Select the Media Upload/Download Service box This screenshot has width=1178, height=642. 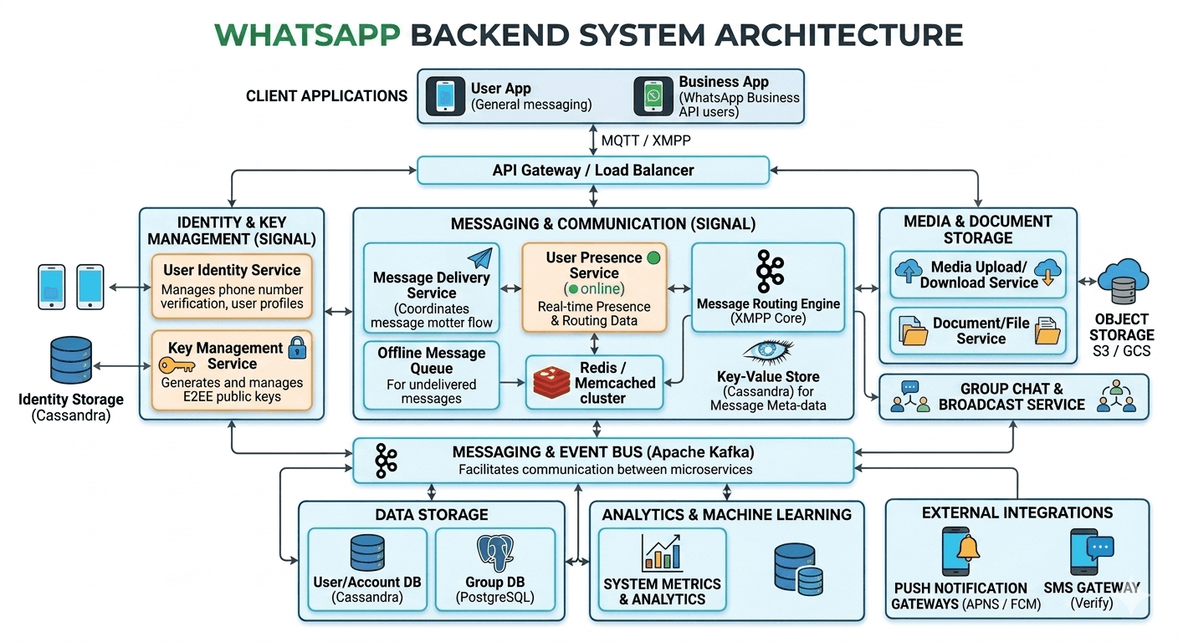click(978, 275)
